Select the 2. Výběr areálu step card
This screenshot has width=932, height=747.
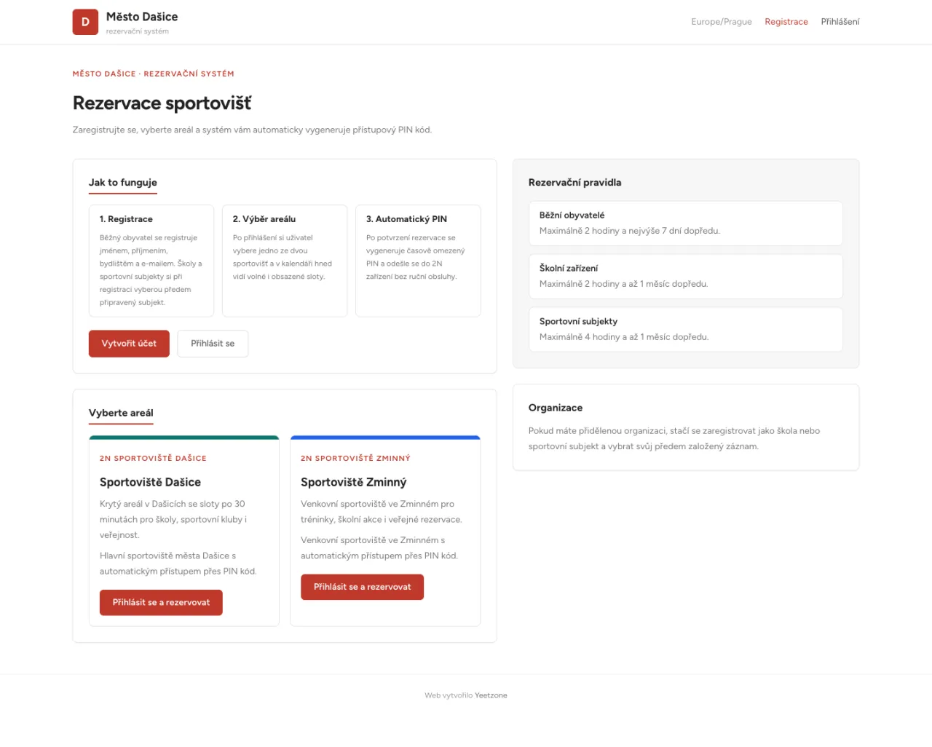pyautogui.click(x=285, y=261)
